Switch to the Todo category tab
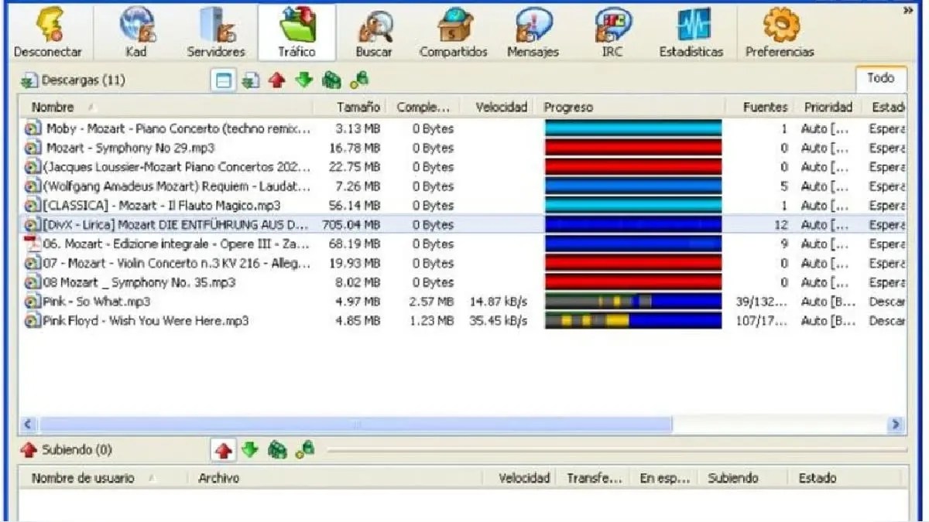Viewport: 929px width, 522px height. click(880, 78)
